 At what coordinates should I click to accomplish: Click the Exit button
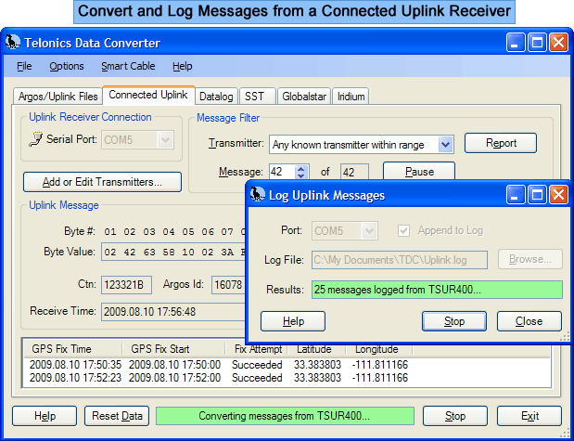click(x=529, y=416)
